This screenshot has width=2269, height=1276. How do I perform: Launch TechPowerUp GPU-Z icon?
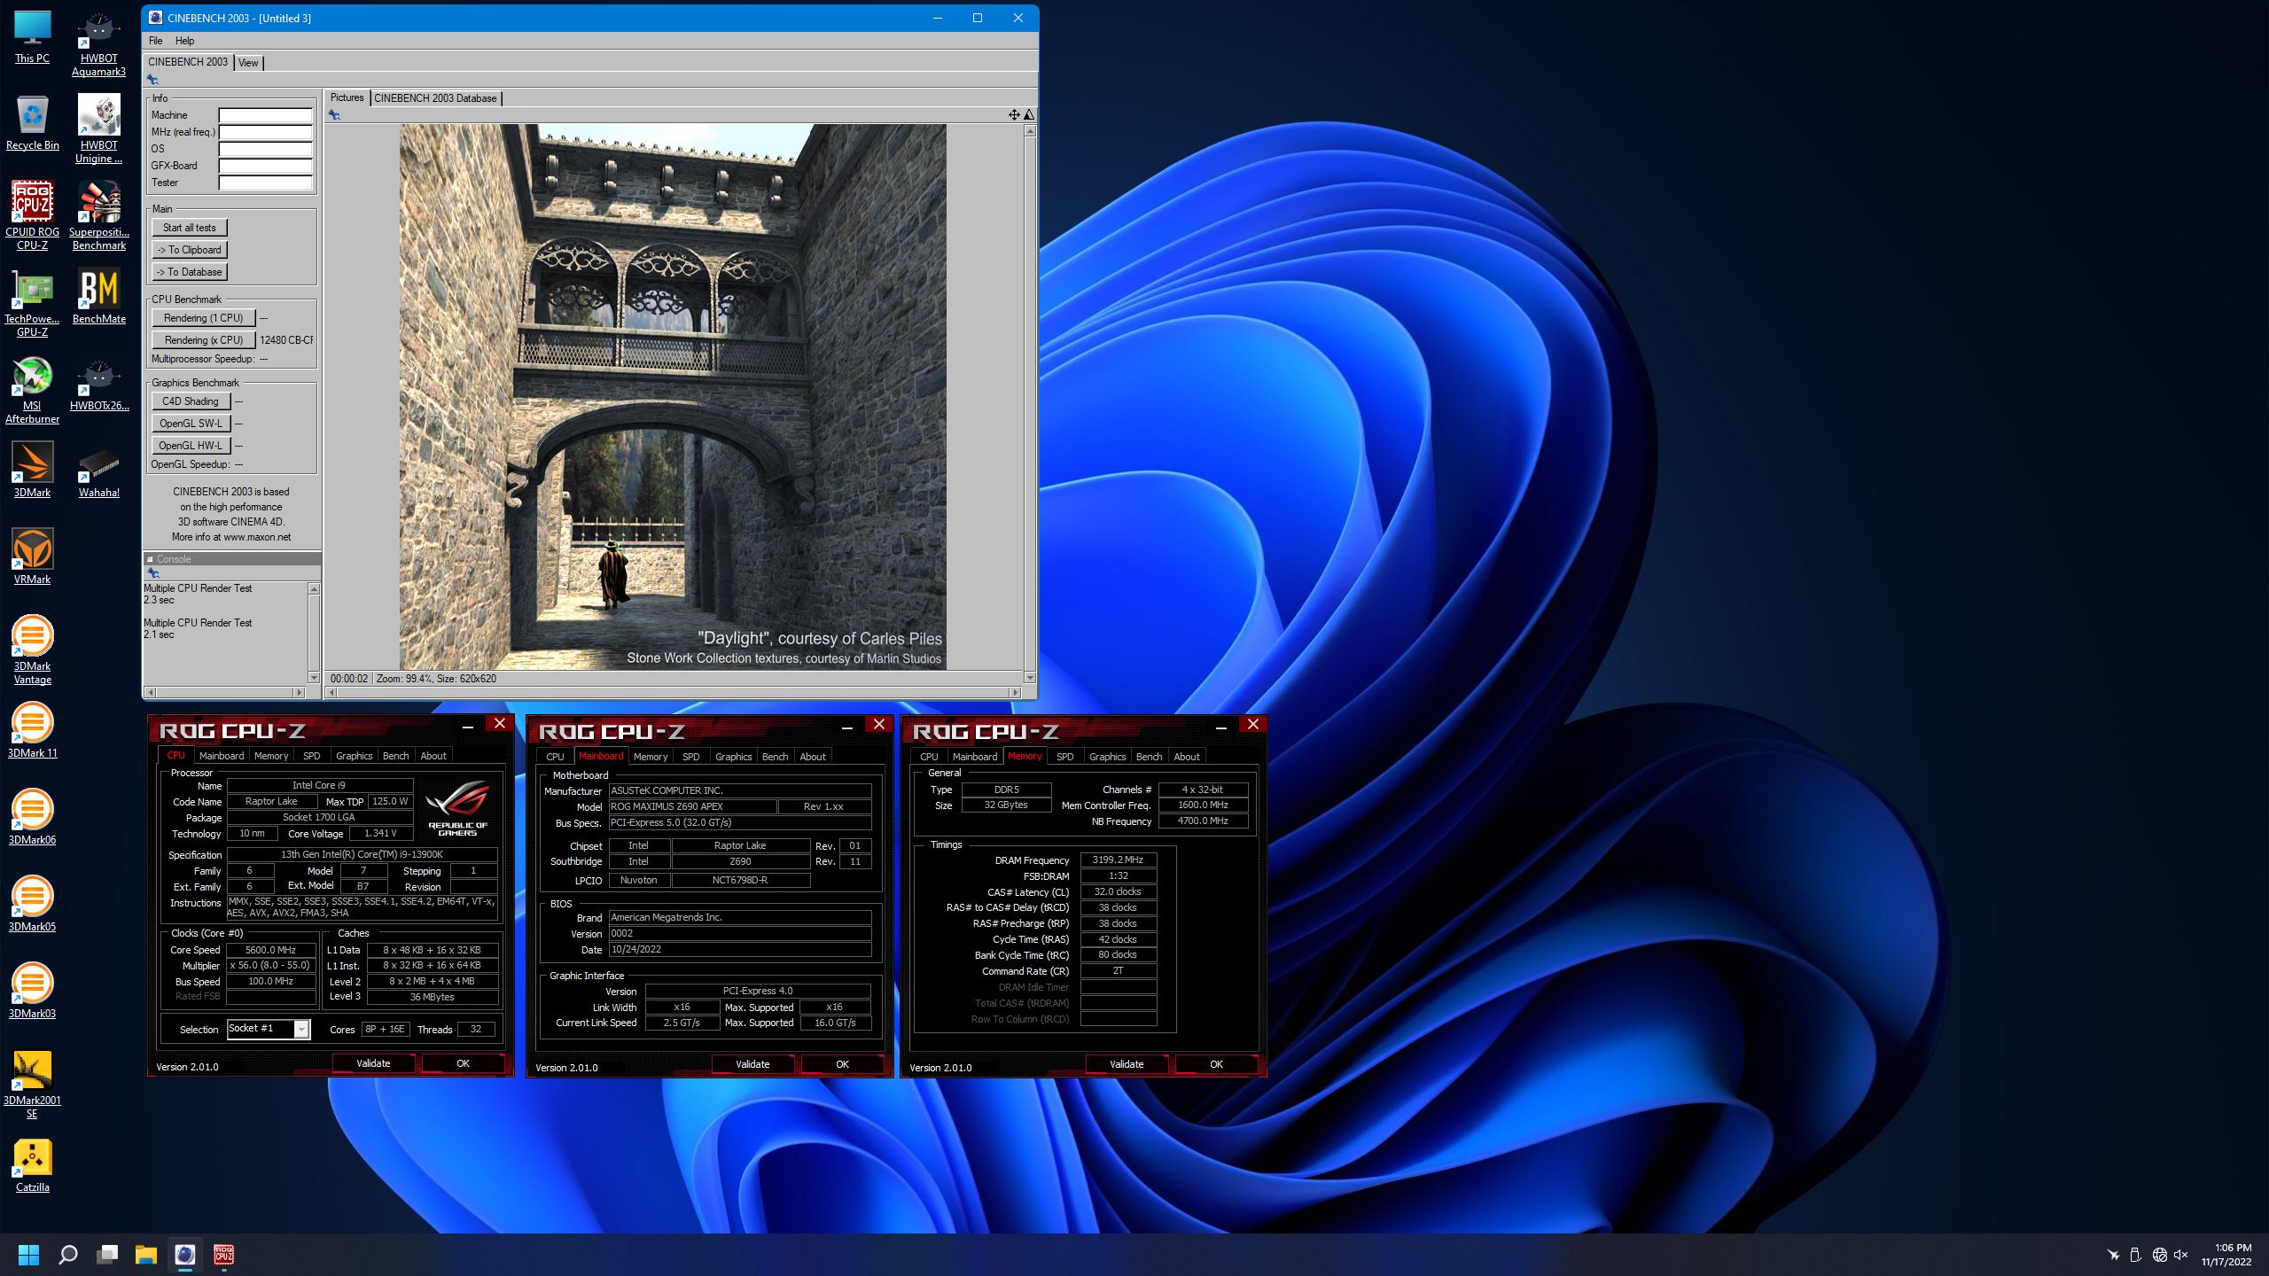(x=32, y=303)
